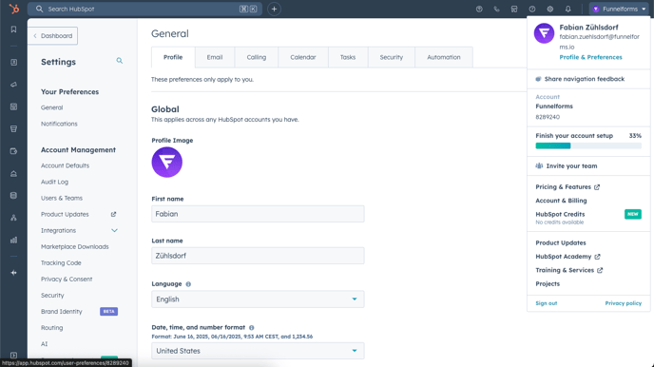654x367 pixels.
Task: Switch to the Automation tab
Action: [x=444, y=58]
